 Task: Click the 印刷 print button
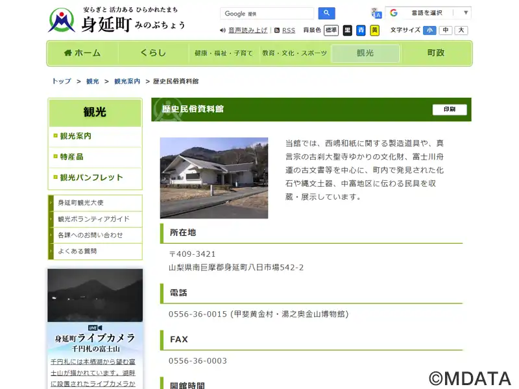450,110
